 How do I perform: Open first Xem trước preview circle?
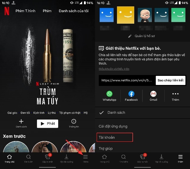16,147
